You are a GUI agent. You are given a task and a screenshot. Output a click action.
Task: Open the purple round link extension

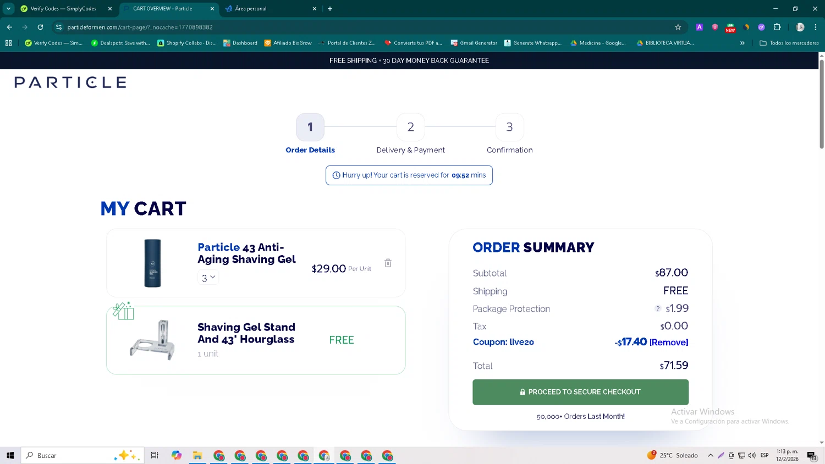click(x=761, y=27)
